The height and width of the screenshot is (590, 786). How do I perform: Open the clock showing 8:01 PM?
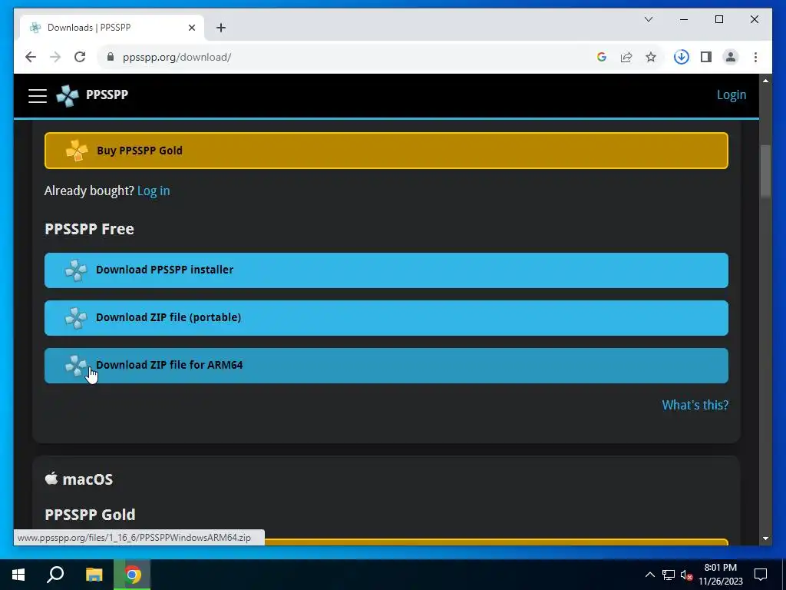pos(721,575)
